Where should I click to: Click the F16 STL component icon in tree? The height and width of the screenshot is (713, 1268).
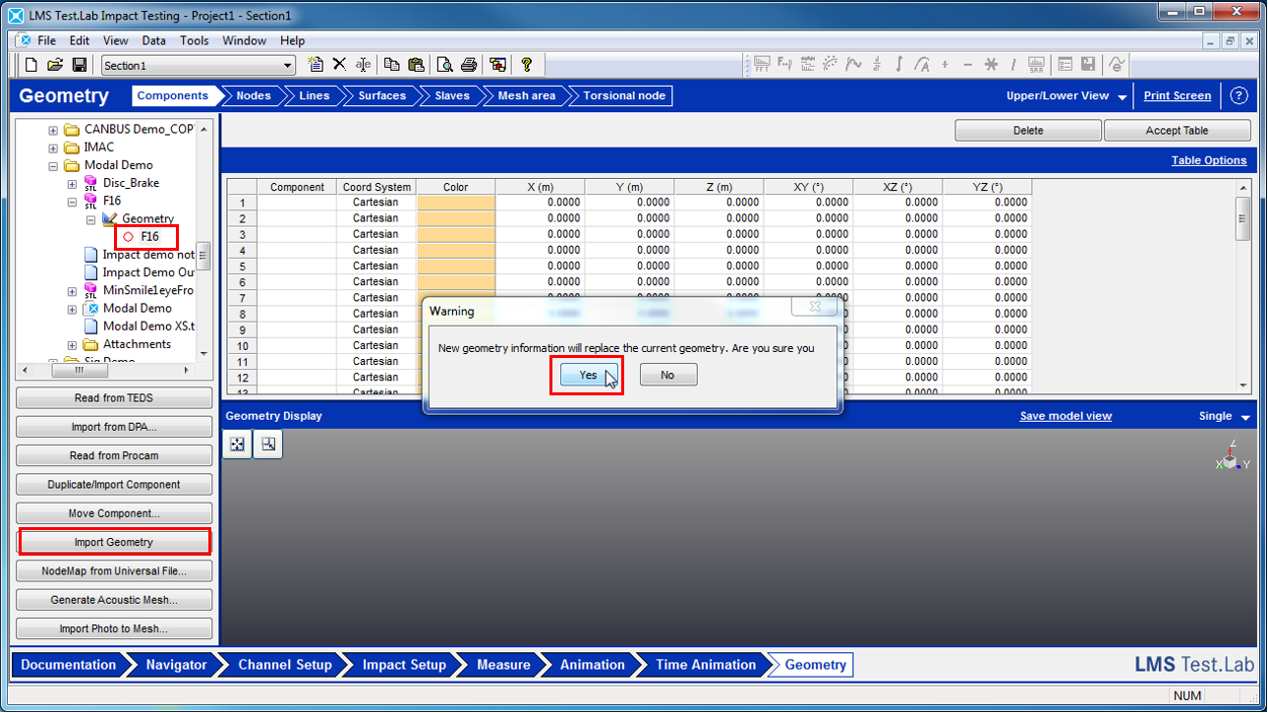point(90,201)
